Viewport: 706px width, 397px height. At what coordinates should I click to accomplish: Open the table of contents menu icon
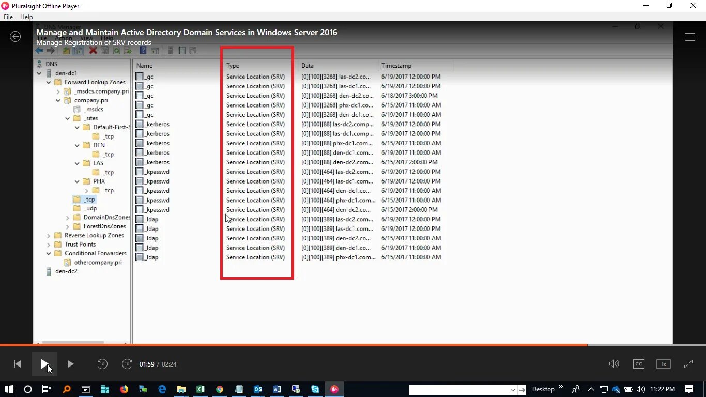click(690, 37)
